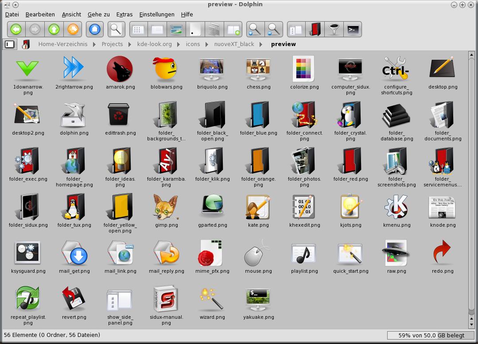
Task: Toggle the red folder panel button
Action: tap(315, 29)
